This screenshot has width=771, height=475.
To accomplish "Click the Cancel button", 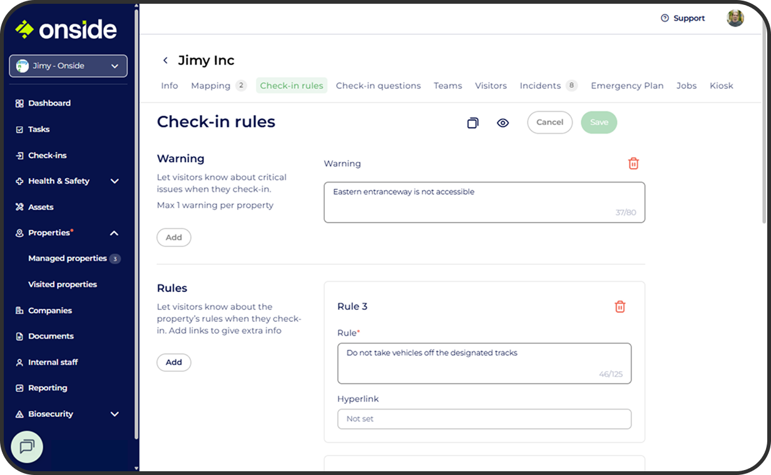I will 550,122.
